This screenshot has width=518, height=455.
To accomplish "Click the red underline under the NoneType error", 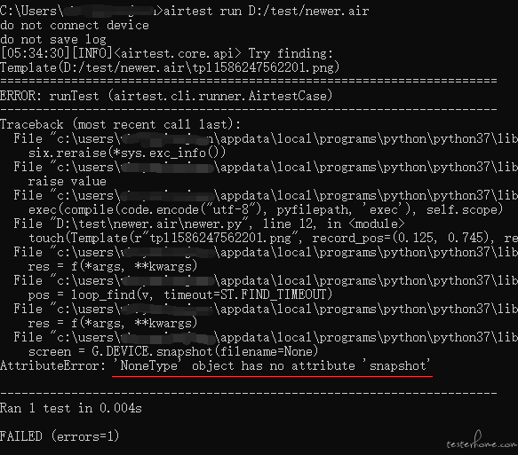I will (x=272, y=376).
